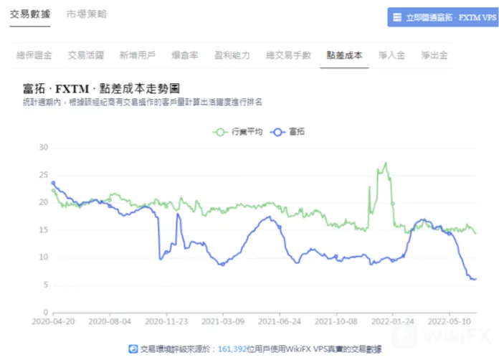Image resolution: width=499 pixels, height=360 pixels.
Task: Click the x-axis label 2020-11-23
Action: [x=166, y=321]
